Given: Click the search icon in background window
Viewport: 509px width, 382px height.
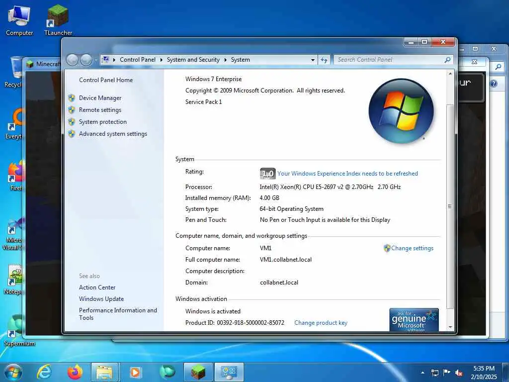Looking at the screenshot, I should click(498, 67).
